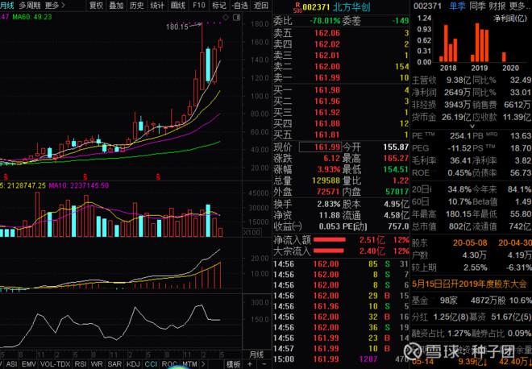The width and height of the screenshot is (532, 369).
Task: Switch to the WR indicator
Action: [x=97, y=364]
